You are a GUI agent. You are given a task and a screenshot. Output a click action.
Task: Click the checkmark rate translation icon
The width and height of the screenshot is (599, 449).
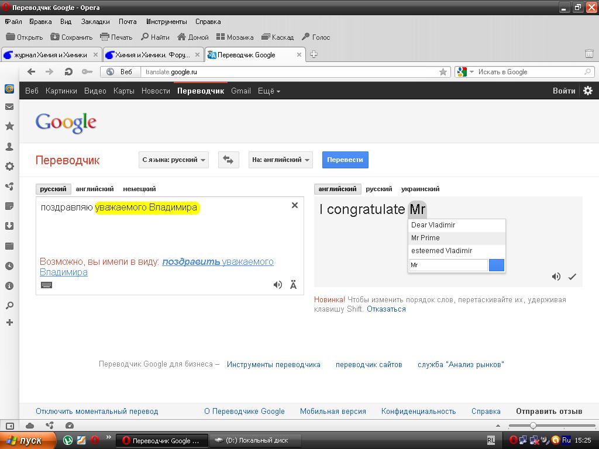572,277
